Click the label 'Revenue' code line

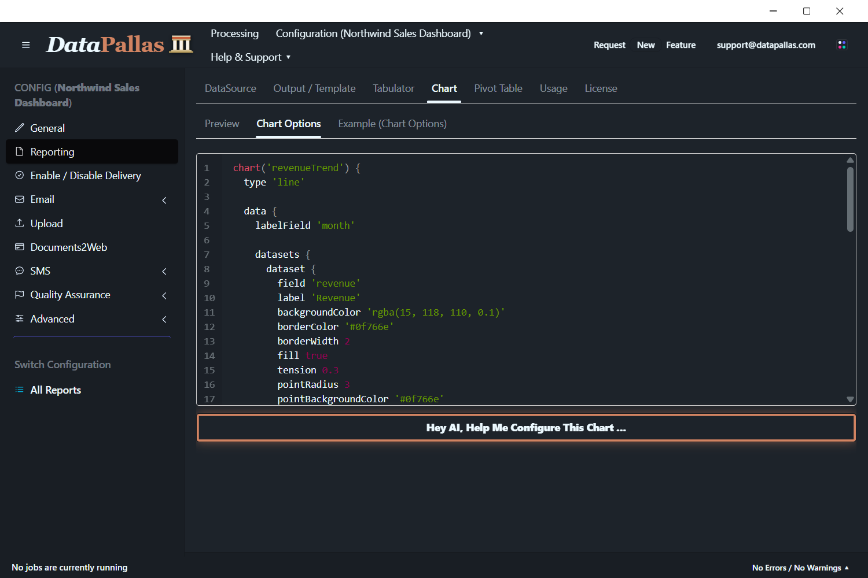pos(319,298)
